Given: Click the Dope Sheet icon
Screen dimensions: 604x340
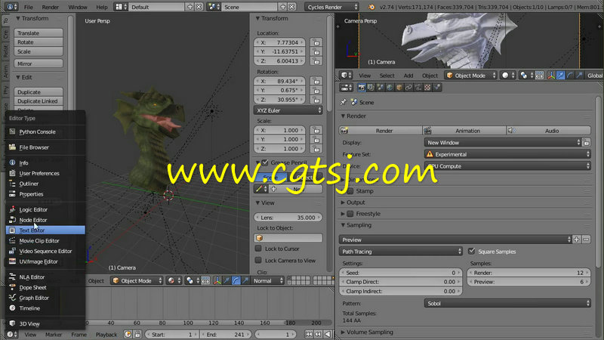Looking at the screenshot, I should pos(12,287).
